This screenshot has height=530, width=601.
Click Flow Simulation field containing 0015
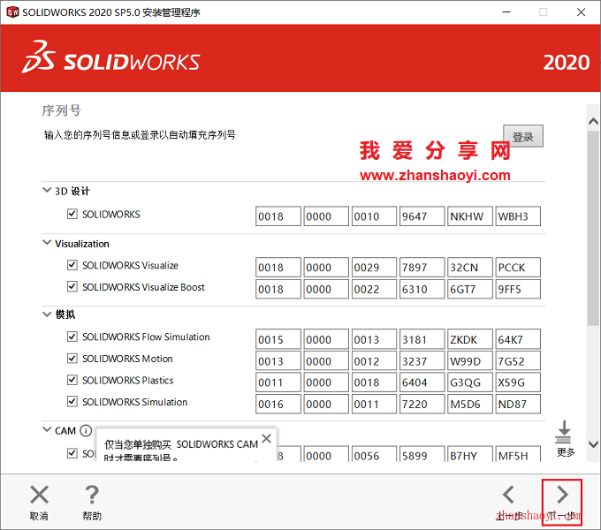point(278,339)
